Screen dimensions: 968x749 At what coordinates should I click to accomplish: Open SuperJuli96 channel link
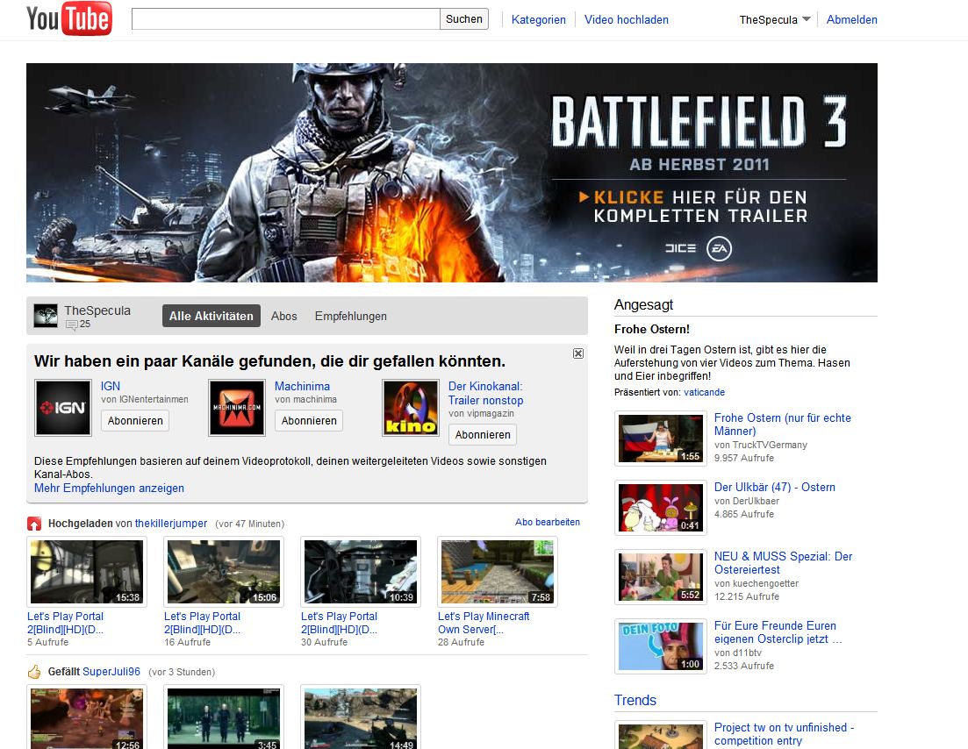point(111,671)
